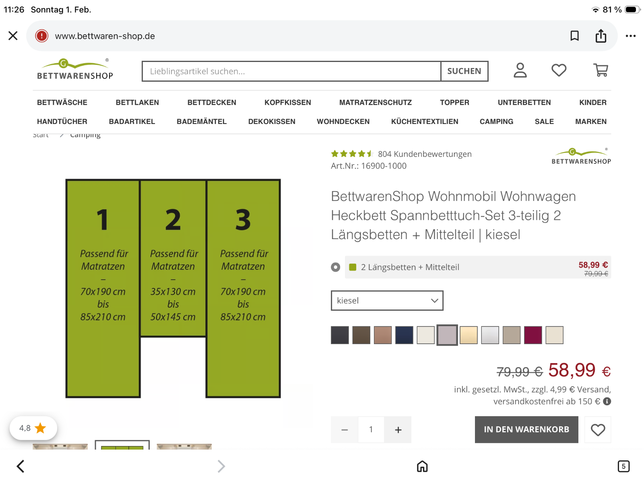This screenshot has width=644, height=483.
Task: Open the KINDER menu
Action: 593,103
